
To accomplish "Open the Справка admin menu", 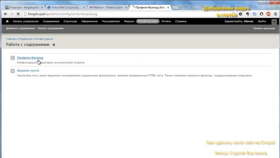I will (x=181, y=22).
